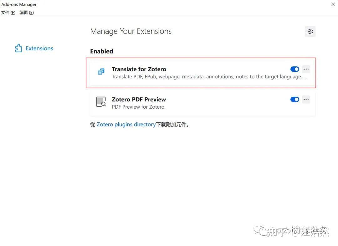Click the Manage Your Extensions heading
The width and height of the screenshot is (338, 246).
click(131, 31)
